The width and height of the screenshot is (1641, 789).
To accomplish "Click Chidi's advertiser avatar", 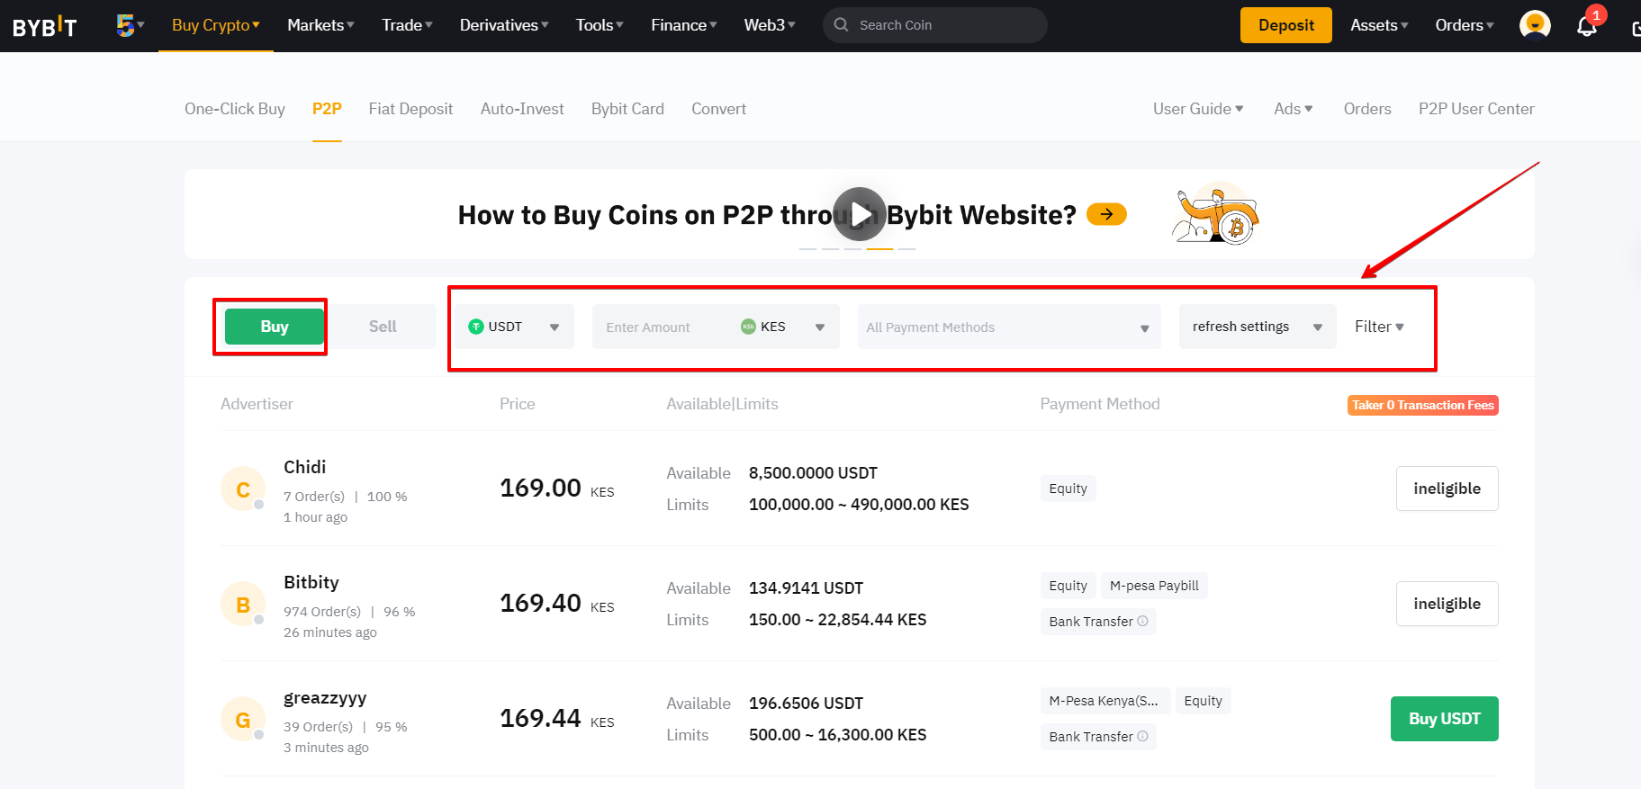I will 243,489.
